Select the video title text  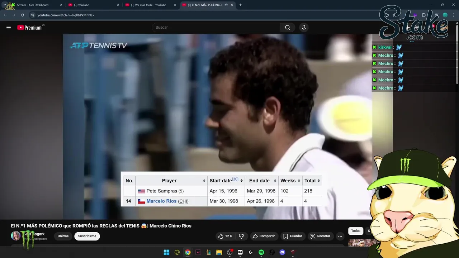[x=101, y=226]
